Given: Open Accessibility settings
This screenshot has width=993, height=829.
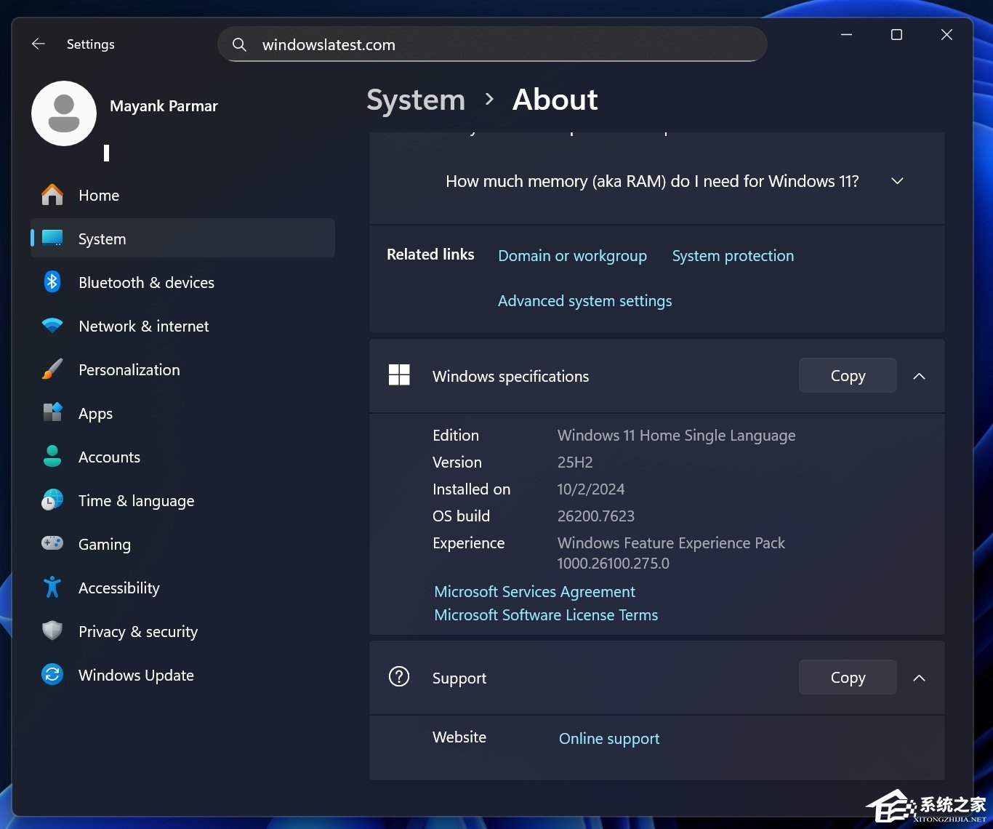Looking at the screenshot, I should 182,588.
